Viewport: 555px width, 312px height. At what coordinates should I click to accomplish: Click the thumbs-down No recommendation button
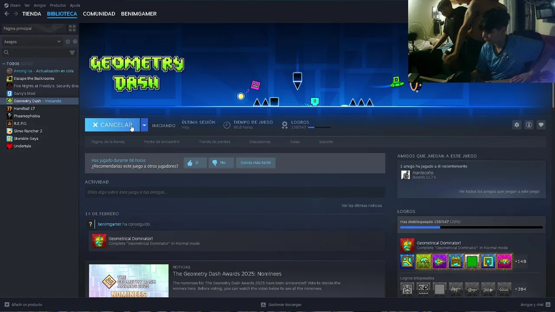click(x=221, y=162)
